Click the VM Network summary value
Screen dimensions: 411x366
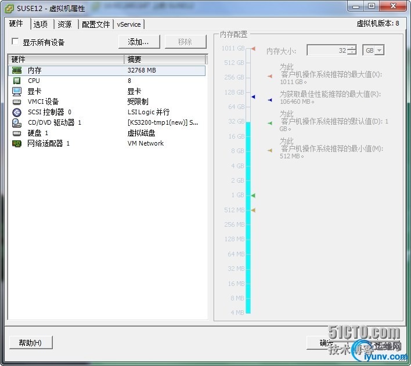coord(146,143)
